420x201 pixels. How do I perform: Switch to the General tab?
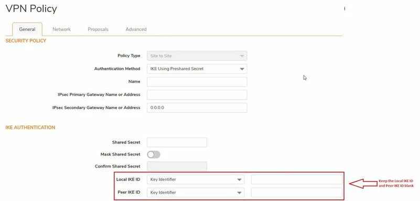[27, 29]
